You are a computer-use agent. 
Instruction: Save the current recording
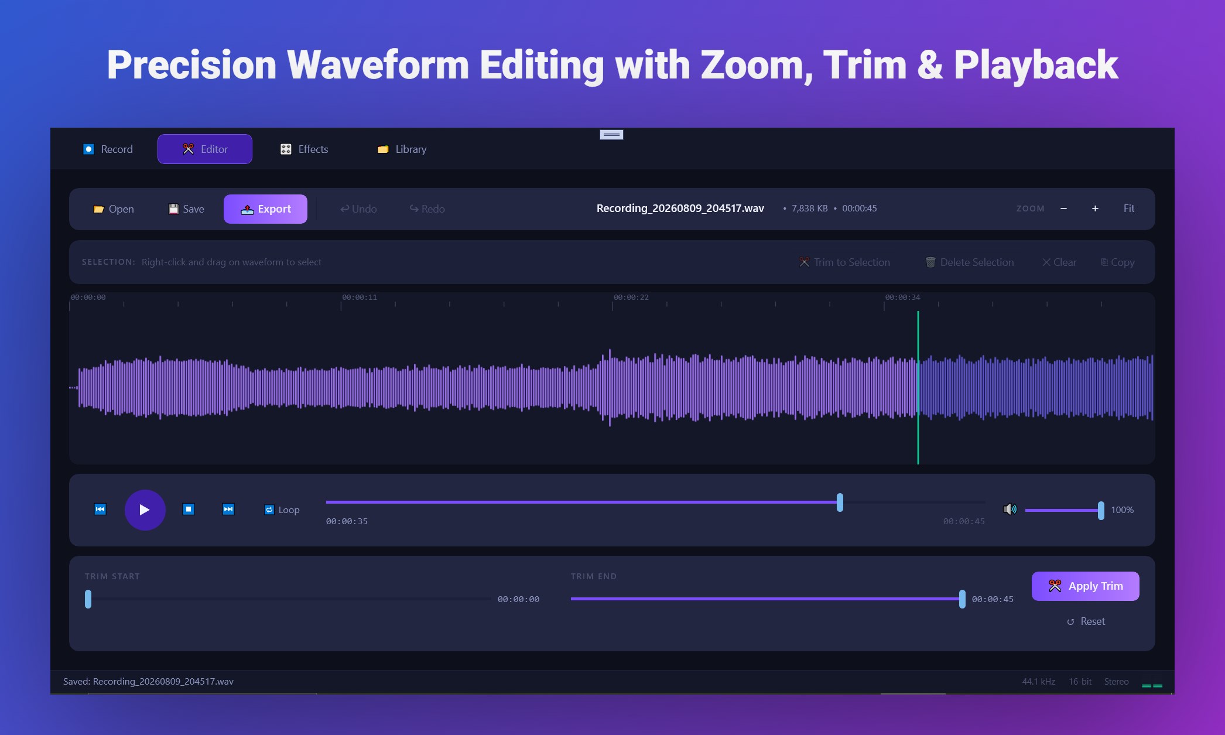pos(186,209)
